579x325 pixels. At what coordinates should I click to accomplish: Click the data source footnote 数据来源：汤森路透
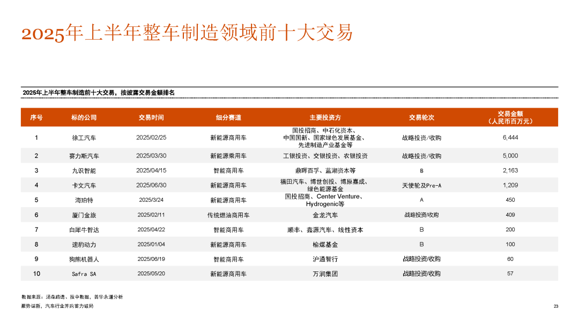click(x=72, y=297)
